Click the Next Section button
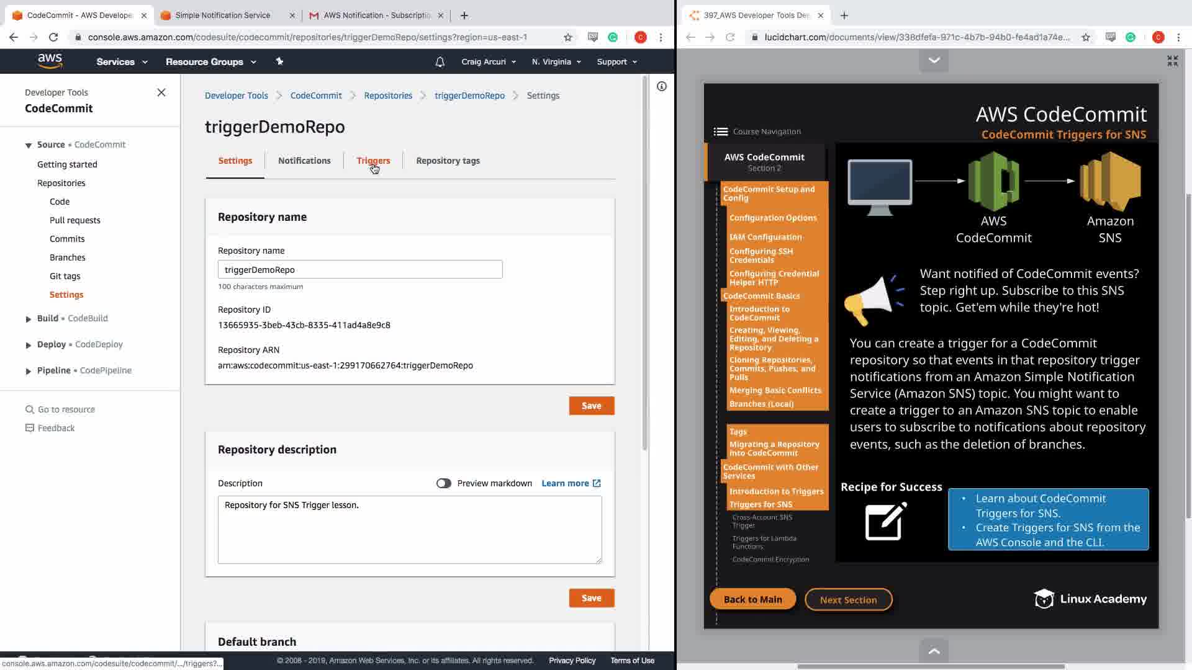 click(848, 600)
